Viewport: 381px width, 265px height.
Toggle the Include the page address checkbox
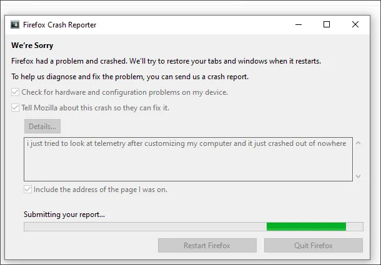[27, 190]
